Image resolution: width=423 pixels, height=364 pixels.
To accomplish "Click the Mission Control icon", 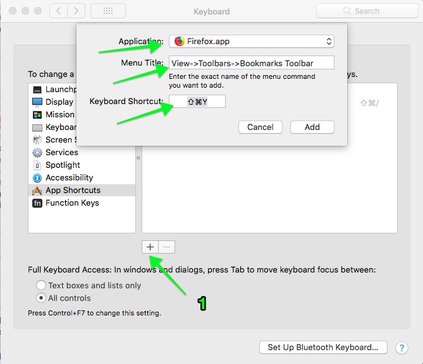I will click(37, 115).
